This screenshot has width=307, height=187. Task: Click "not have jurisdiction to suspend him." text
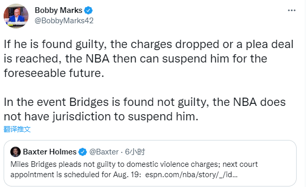(x=101, y=117)
